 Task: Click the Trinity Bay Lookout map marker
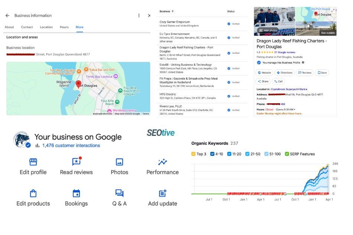tap(116, 76)
